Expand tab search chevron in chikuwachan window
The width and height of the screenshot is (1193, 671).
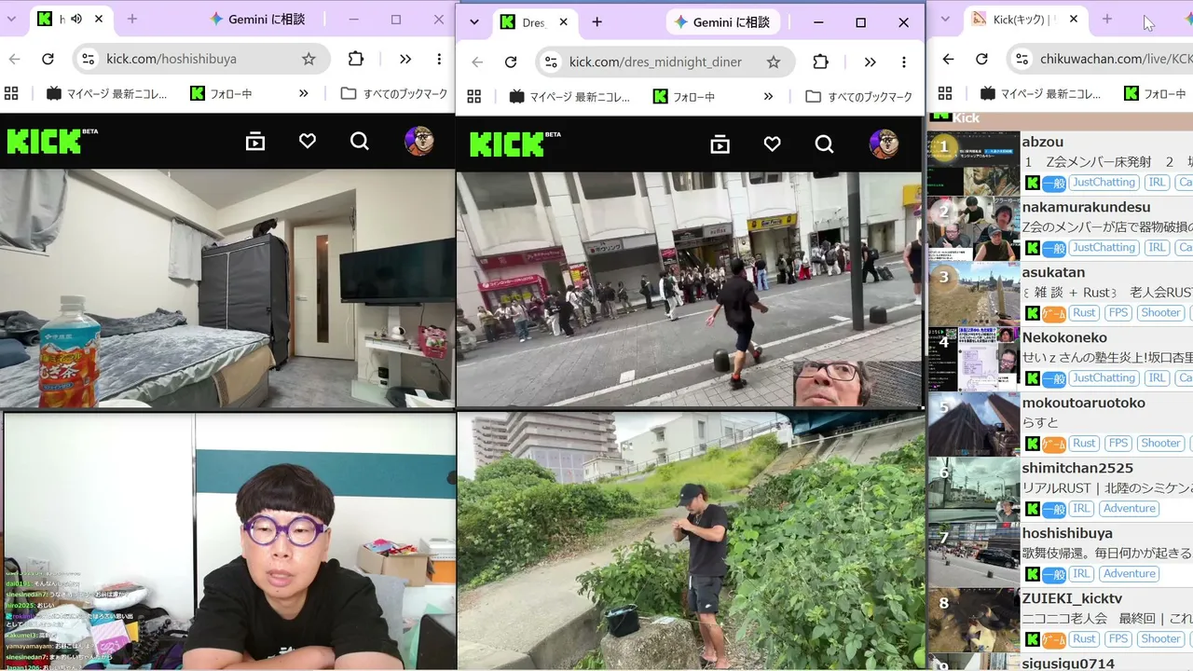point(945,19)
